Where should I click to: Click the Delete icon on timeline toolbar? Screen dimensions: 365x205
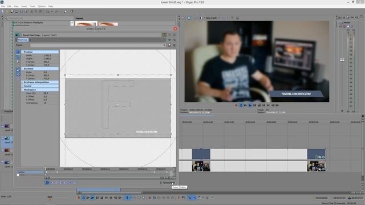(x=150, y=198)
